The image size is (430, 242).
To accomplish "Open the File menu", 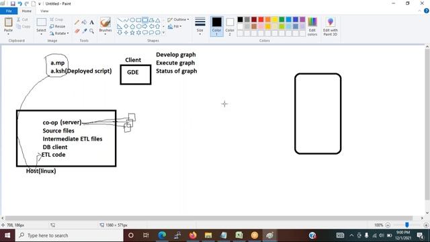I will point(9,11).
